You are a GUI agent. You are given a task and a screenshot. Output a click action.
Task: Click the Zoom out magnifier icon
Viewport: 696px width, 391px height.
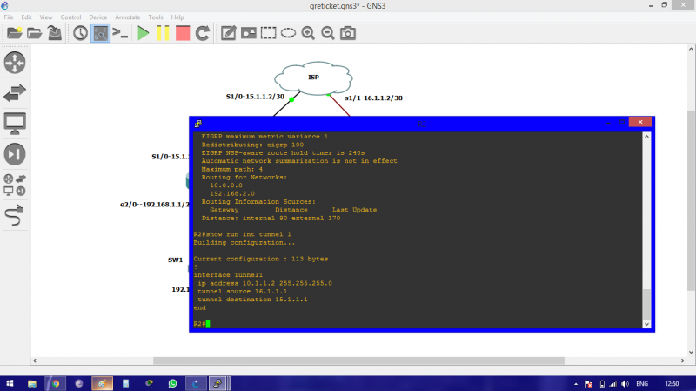pyautogui.click(x=328, y=33)
